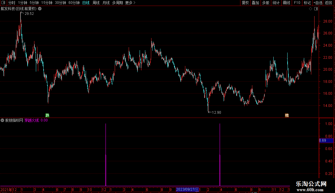Switch to 日线 daily chart
This screenshot has height=193, width=335.
click(x=86, y=3)
